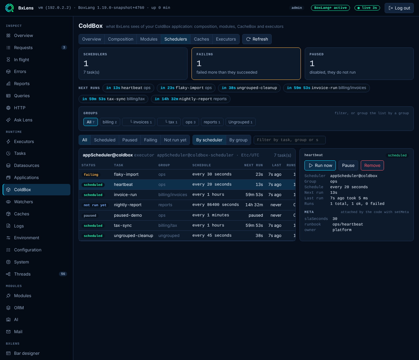
Task: Open Requests via its list icon
Action: tap(9, 48)
